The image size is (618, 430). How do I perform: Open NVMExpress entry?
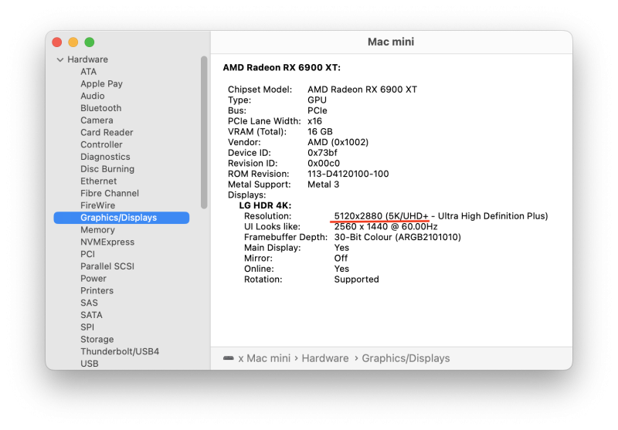click(107, 242)
